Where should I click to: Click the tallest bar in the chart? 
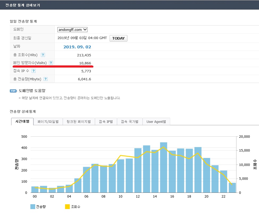tap(164, 168)
